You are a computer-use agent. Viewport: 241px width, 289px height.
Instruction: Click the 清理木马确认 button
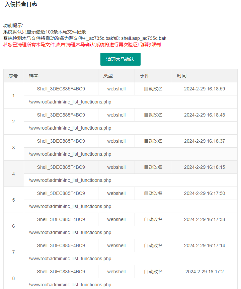click(120, 59)
